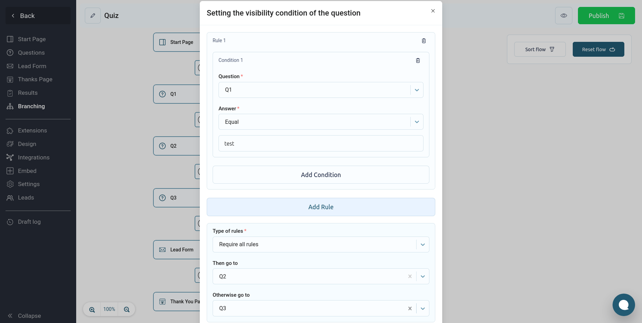Open Type of rules dropdown
This screenshot has height=323, width=642.
pos(321,244)
